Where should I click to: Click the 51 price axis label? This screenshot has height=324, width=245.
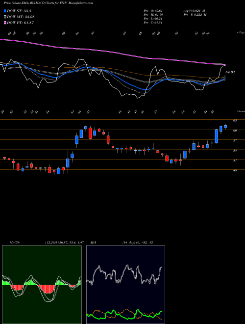pyautogui.click(x=235, y=161)
